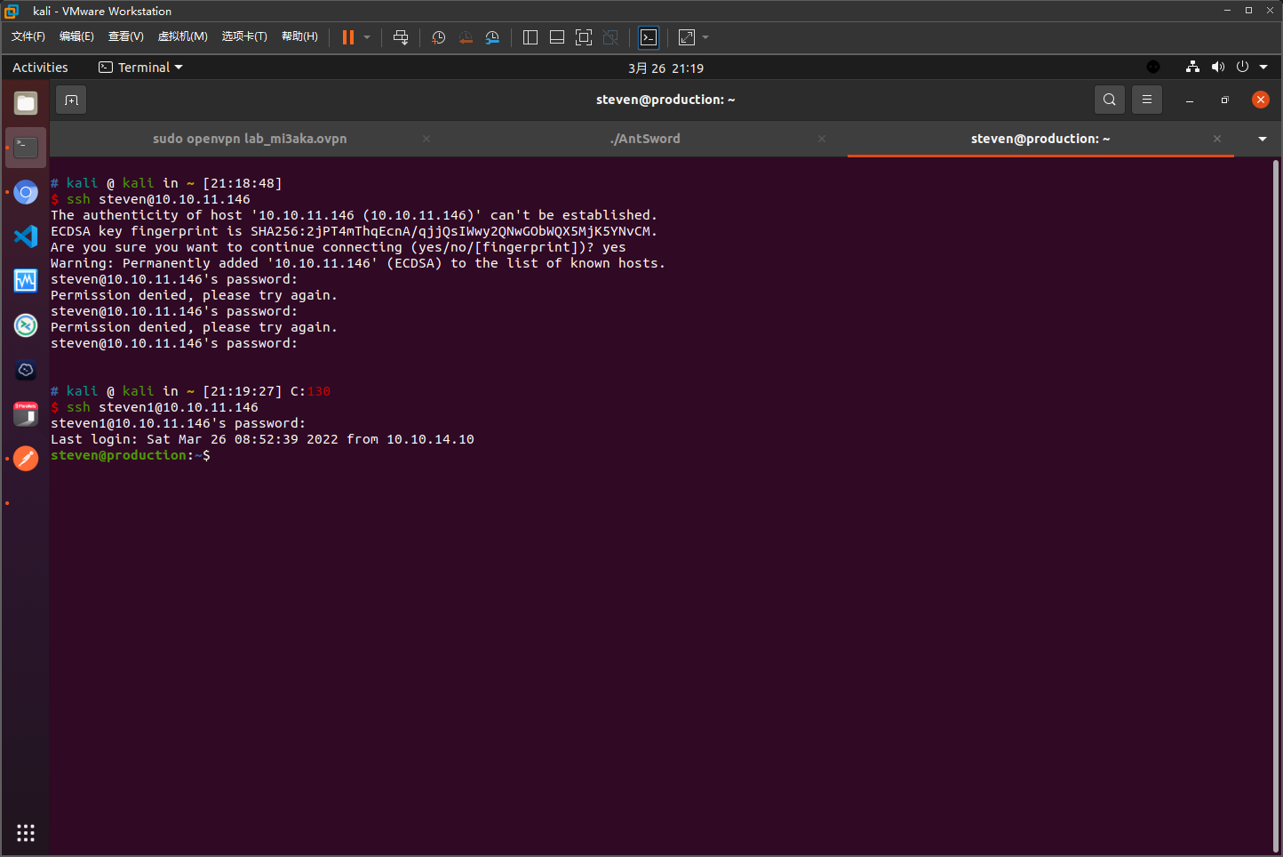Take a snapshot of the virtual machine

point(438,37)
